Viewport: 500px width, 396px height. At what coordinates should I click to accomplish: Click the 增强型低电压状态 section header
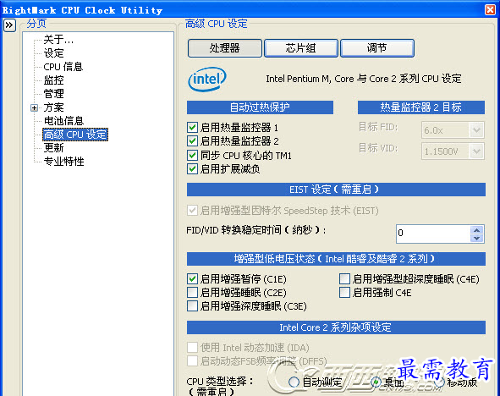[x=336, y=259]
